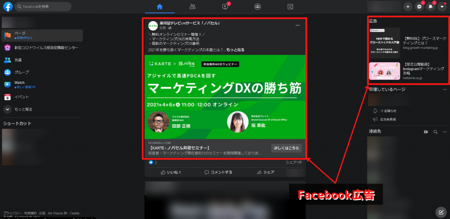Open 【限定公開動画】Instagramマーケティング攻略 ad link
The image size is (450, 219).
423,69
